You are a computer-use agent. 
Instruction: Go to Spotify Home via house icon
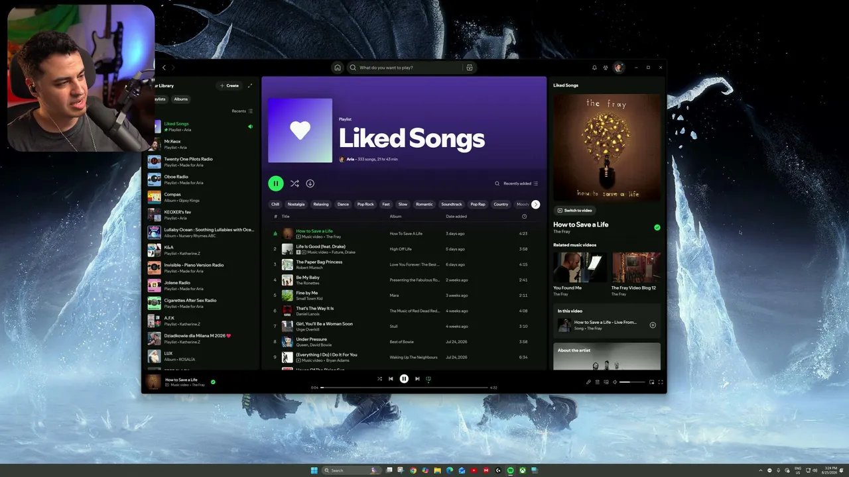[x=338, y=68]
